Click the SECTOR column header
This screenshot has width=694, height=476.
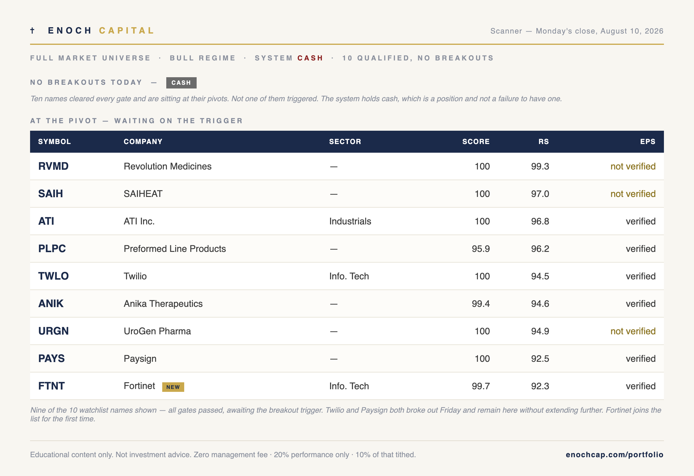tap(345, 141)
